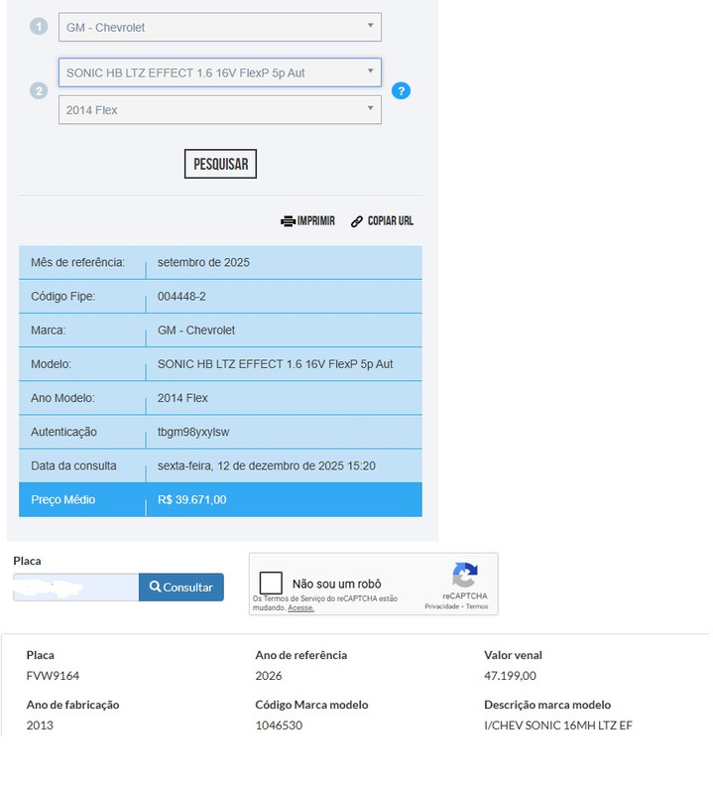Screen dimensions: 713x794
Task: Open the reCAPTCHA Privacidade link
Action: pos(443,607)
